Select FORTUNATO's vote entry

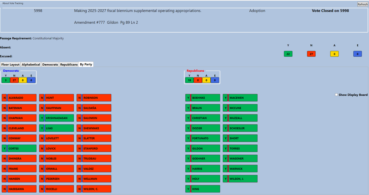click(x=203, y=138)
